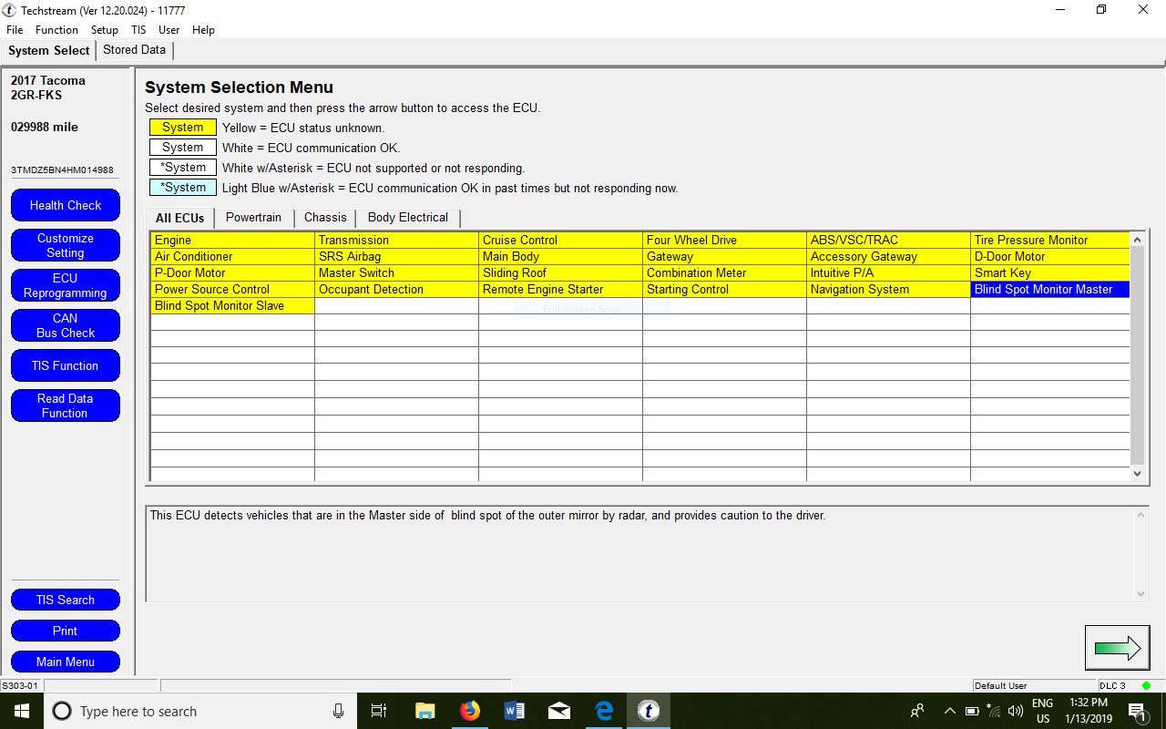Select Tire Pressure Monitor system
Viewport: 1166px width, 729px height.
1050,241
